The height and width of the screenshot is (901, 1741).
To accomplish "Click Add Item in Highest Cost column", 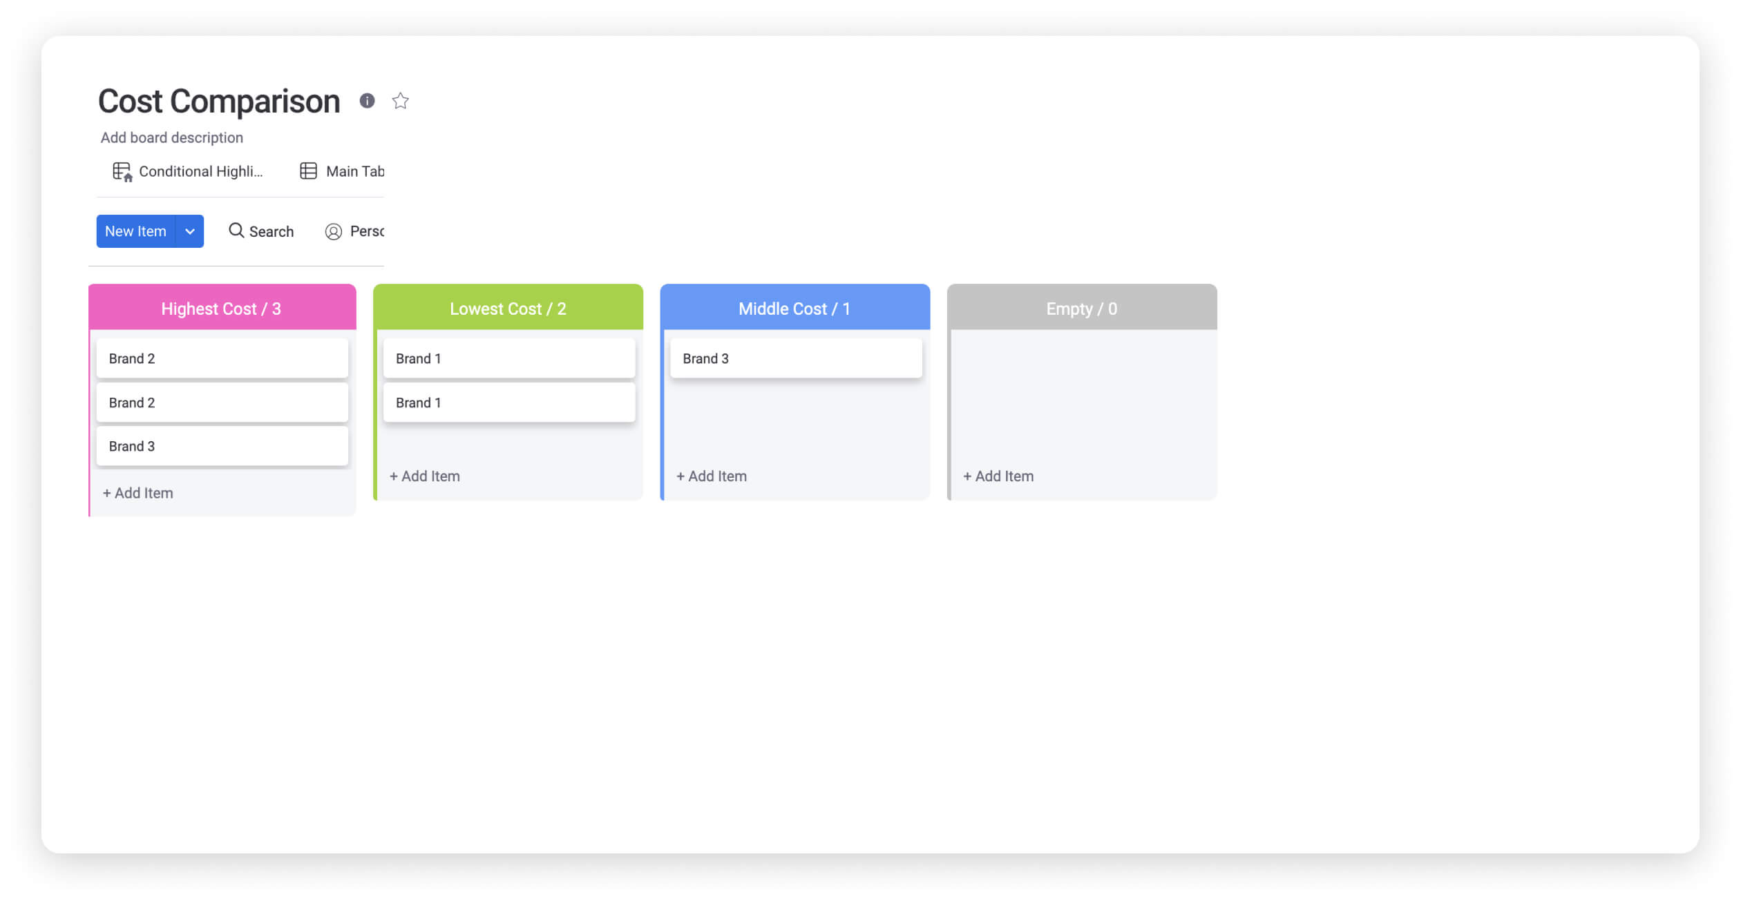I will click(137, 492).
